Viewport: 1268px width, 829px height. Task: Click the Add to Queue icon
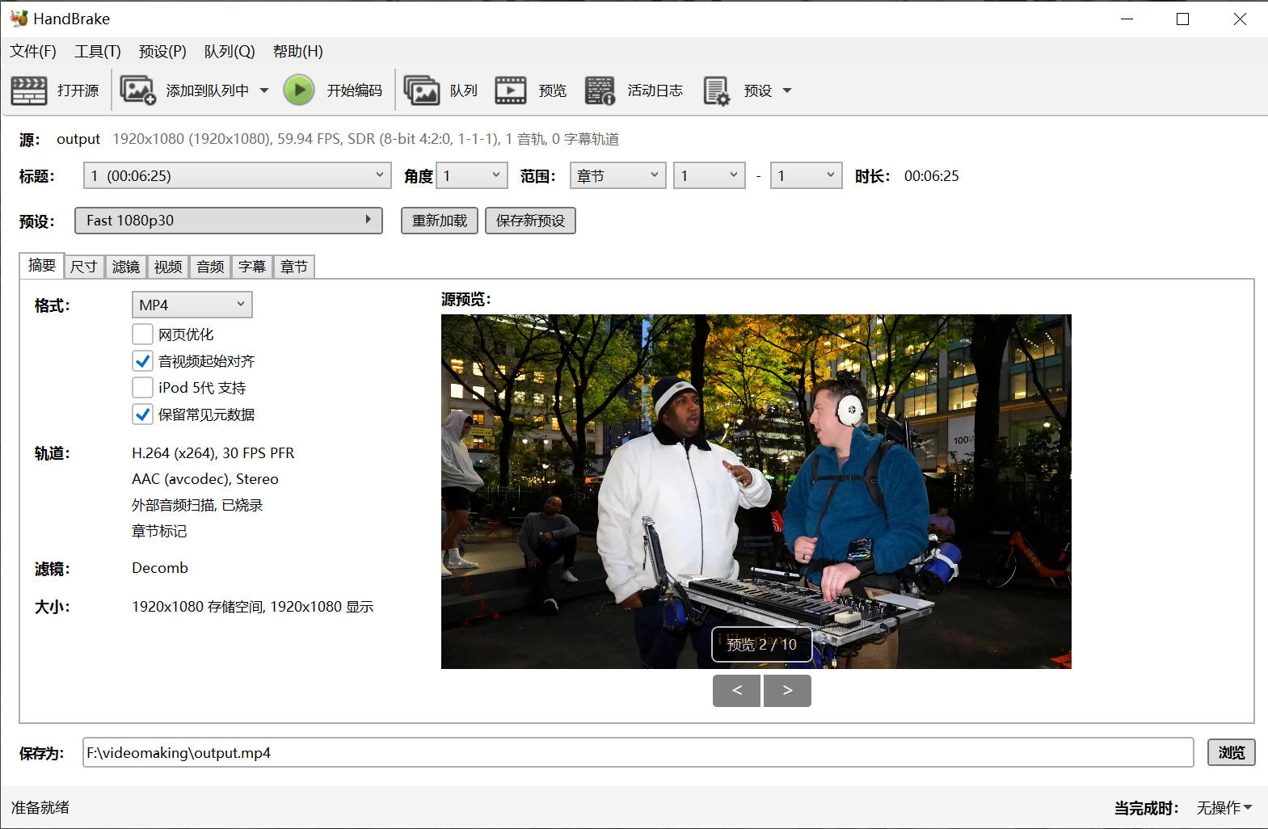[x=137, y=90]
